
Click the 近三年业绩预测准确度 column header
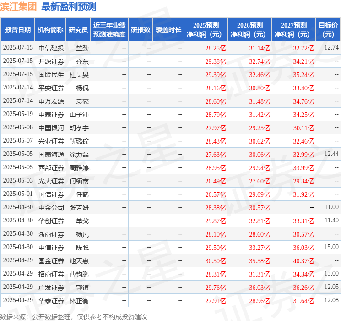109,29
